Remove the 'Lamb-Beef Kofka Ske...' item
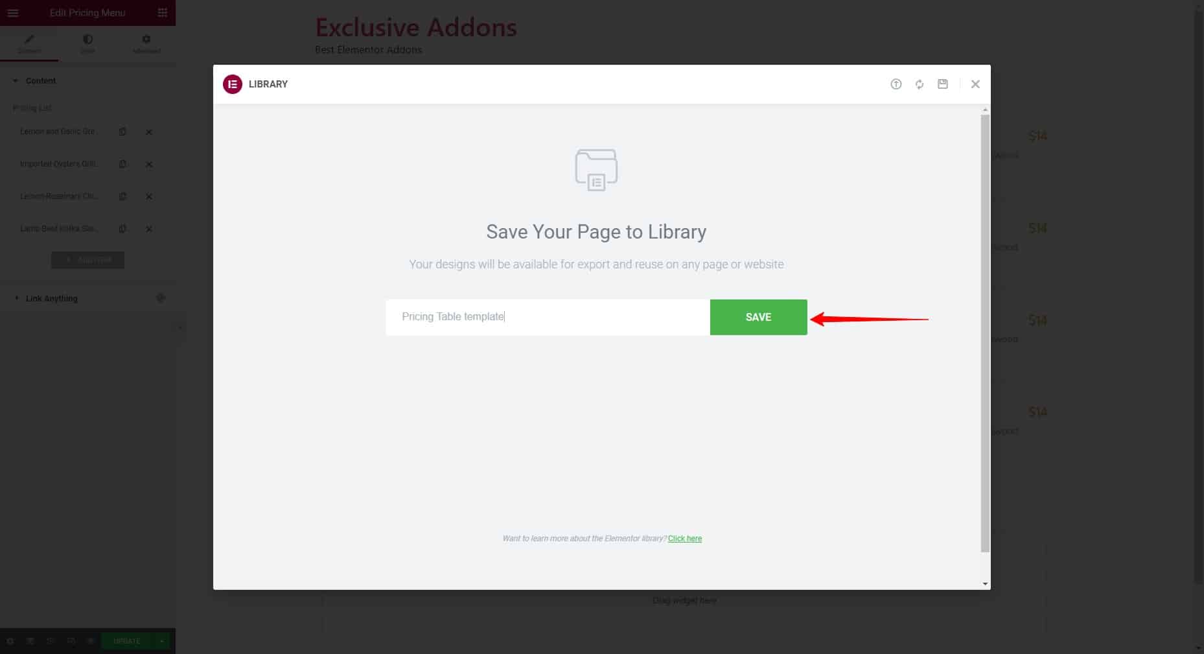The image size is (1204, 654). click(x=149, y=229)
